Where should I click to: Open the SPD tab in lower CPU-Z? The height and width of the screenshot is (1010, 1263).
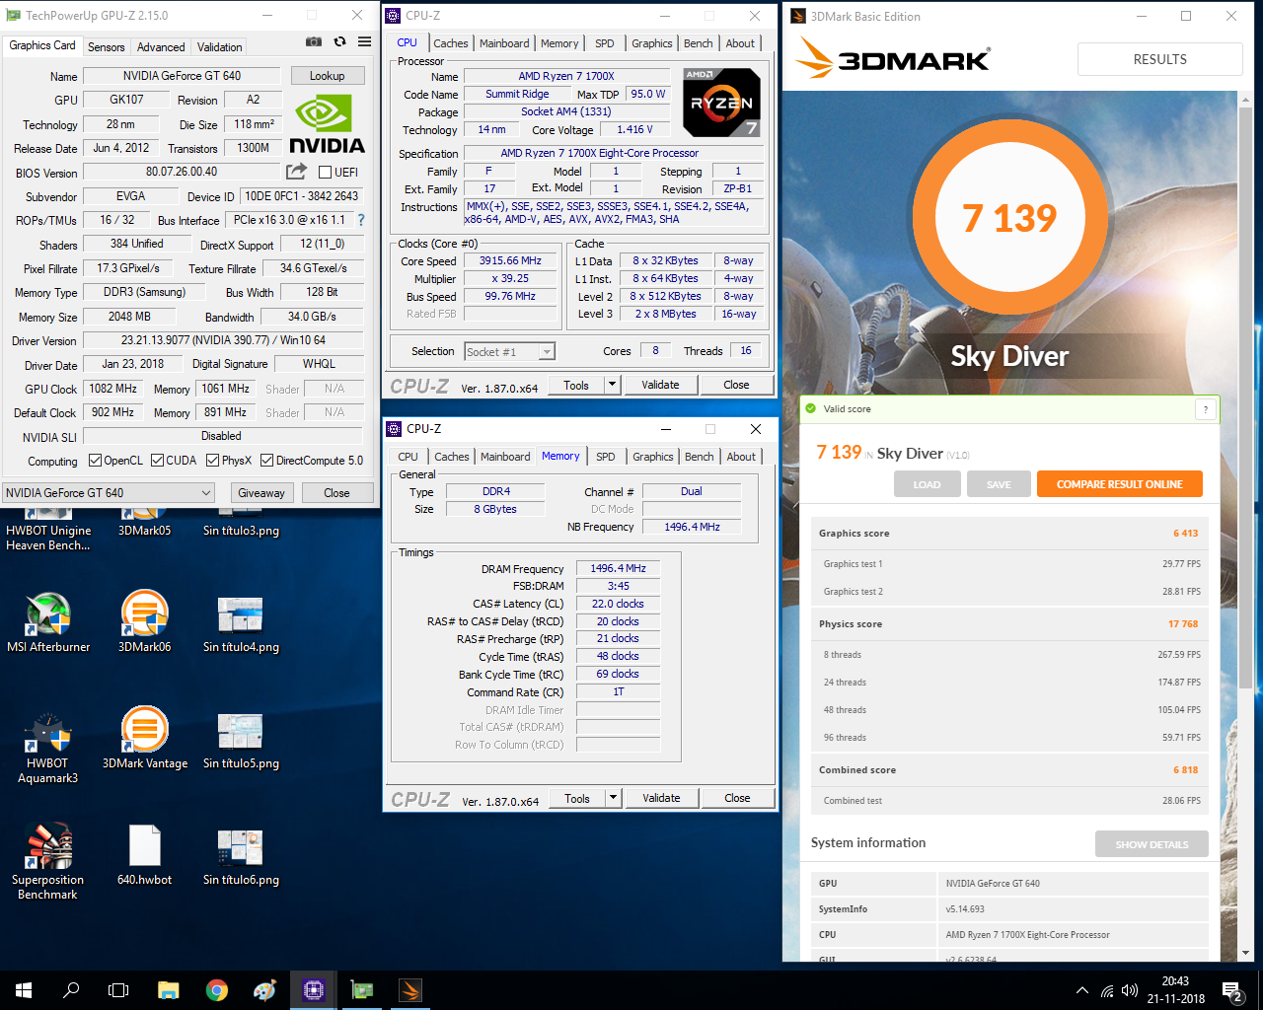click(x=606, y=456)
